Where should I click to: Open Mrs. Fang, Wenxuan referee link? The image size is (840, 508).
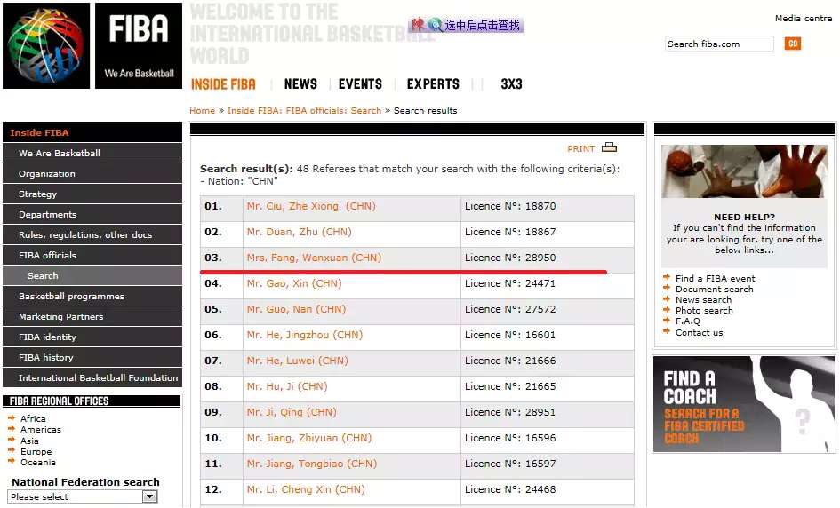tap(314, 258)
